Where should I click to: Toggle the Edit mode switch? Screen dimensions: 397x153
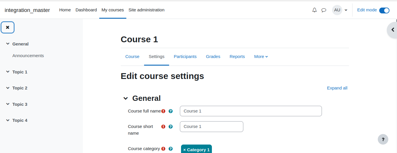pyautogui.click(x=384, y=10)
